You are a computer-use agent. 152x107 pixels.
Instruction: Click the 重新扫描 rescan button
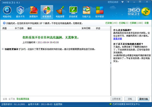click(x=143, y=99)
